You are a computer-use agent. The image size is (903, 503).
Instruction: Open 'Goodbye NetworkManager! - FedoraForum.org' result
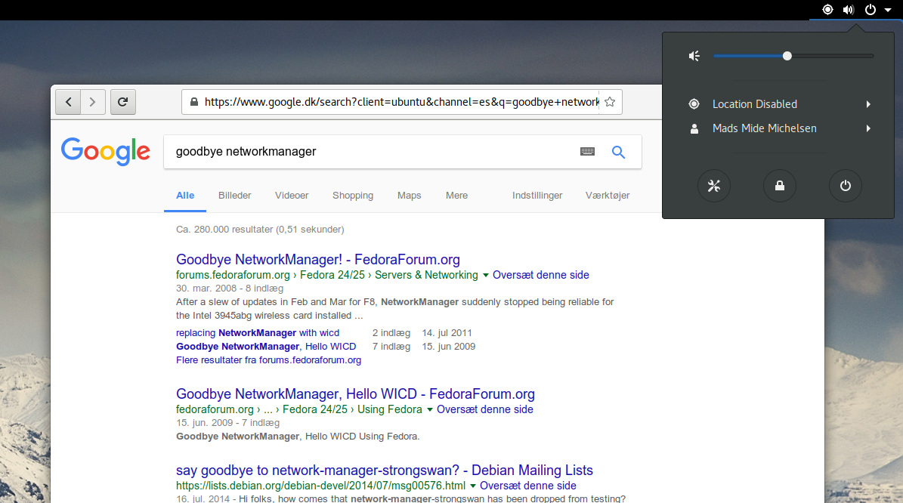pos(318,260)
